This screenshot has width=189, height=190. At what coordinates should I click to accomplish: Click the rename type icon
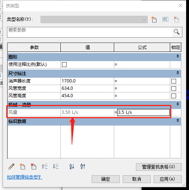click(x=165, y=20)
